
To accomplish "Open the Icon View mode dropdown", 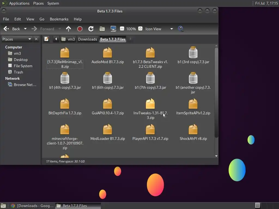I will pos(159,29).
